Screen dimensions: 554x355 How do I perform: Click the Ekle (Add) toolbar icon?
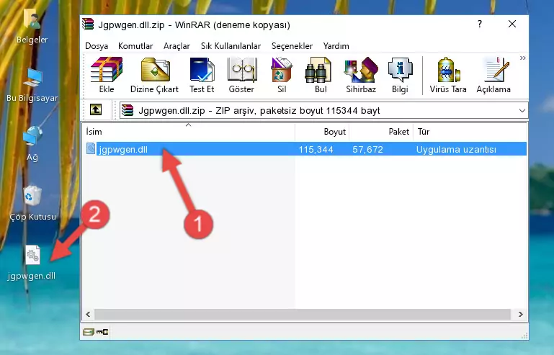click(x=107, y=75)
